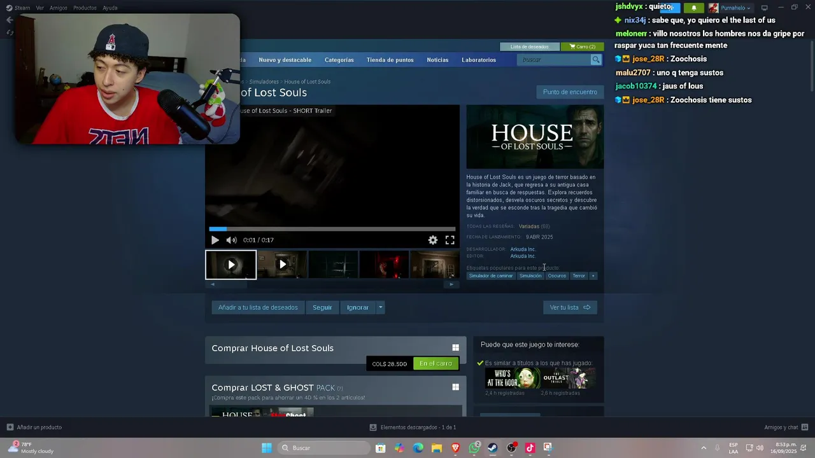Open trailer video settings gear
Image resolution: width=815 pixels, height=458 pixels.
click(x=433, y=240)
